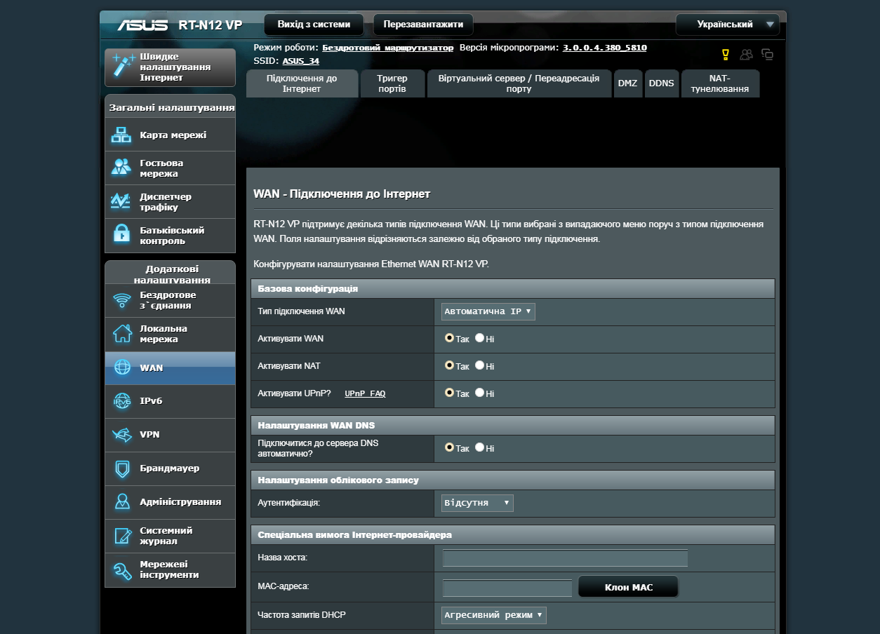Click the Network Map (Карта мережі) icon
The width and height of the screenshot is (880, 634).
click(x=122, y=135)
